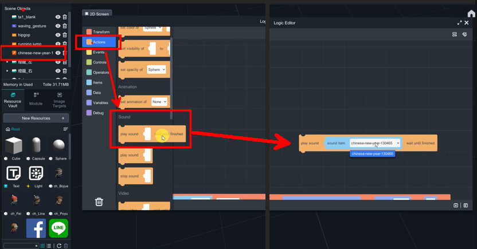Toggle visibility of chinese-new-year-1
The image size is (477, 249).
(58, 53)
